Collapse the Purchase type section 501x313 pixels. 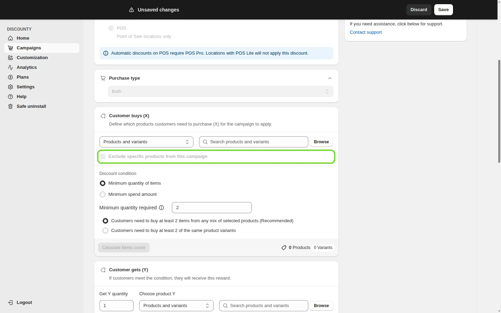330,78
